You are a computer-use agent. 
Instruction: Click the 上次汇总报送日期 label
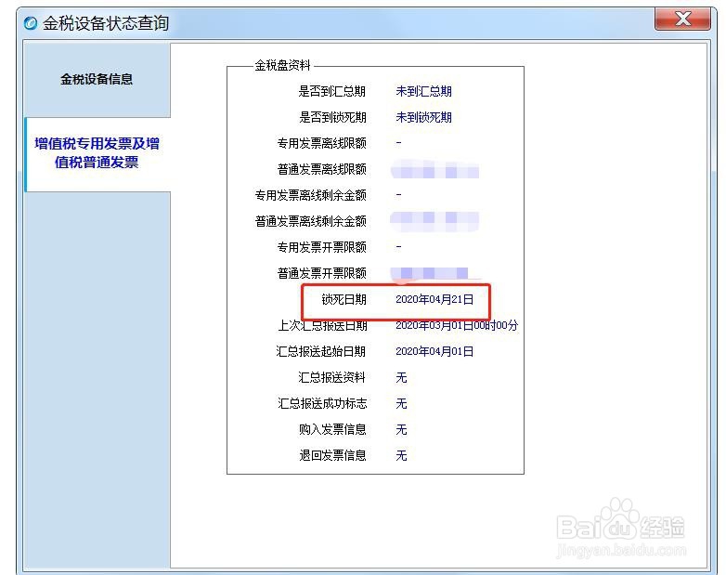pos(322,326)
